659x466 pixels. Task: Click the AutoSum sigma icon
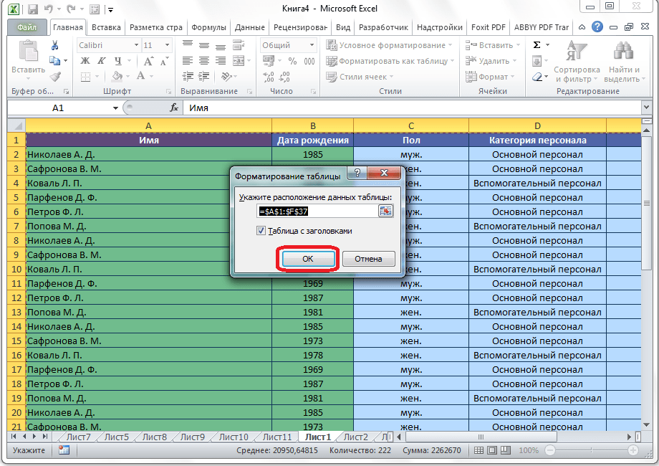[x=537, y=45]
